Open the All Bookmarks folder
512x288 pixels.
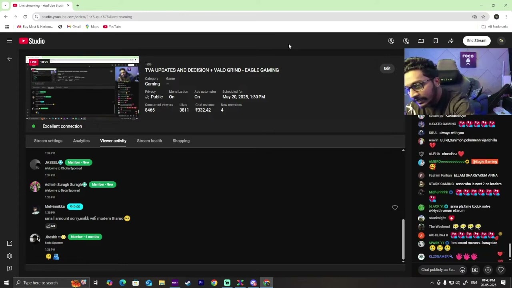pos(495,27)
